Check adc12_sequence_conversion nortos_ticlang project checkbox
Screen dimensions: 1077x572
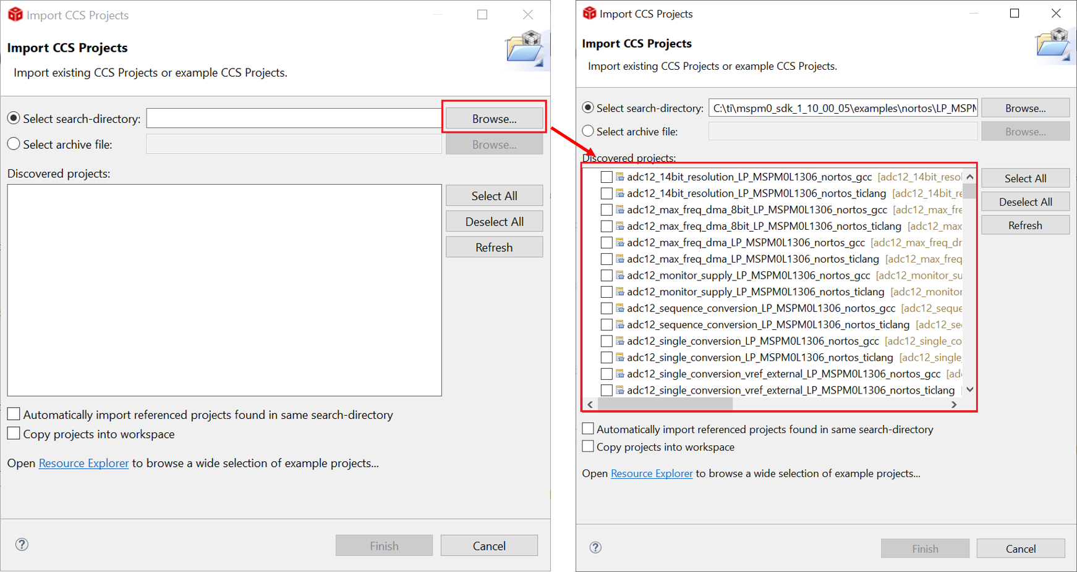(607, 324)
